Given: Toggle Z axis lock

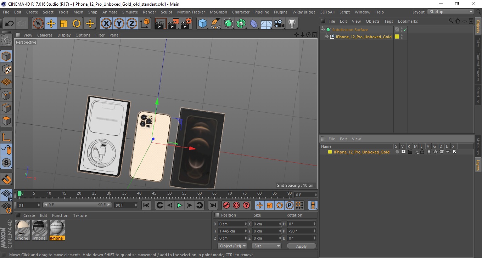Looking at the screenshot, I should 132,24.
